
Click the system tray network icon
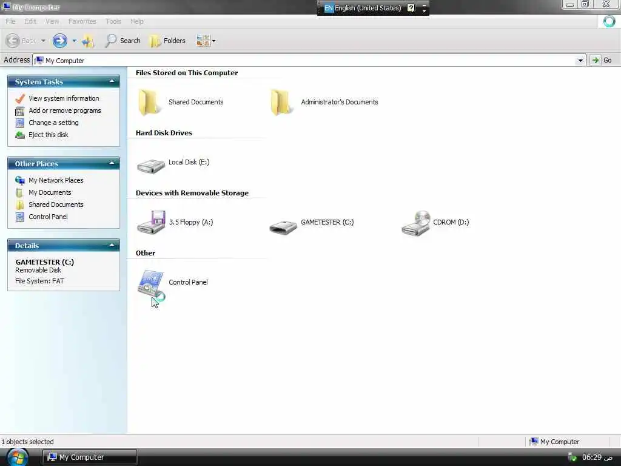pos(572,458)
